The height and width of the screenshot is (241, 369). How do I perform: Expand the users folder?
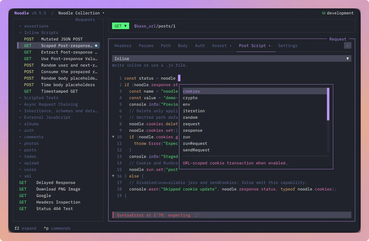pos(28,170)
